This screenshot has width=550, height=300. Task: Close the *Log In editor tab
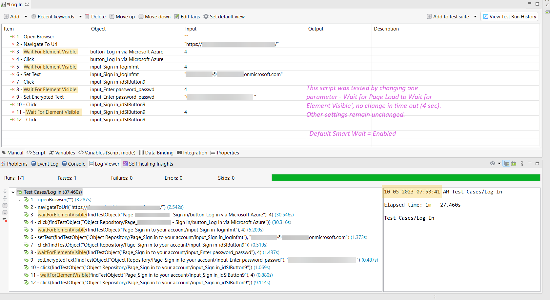pyautogui.click(x=27, y=4)
